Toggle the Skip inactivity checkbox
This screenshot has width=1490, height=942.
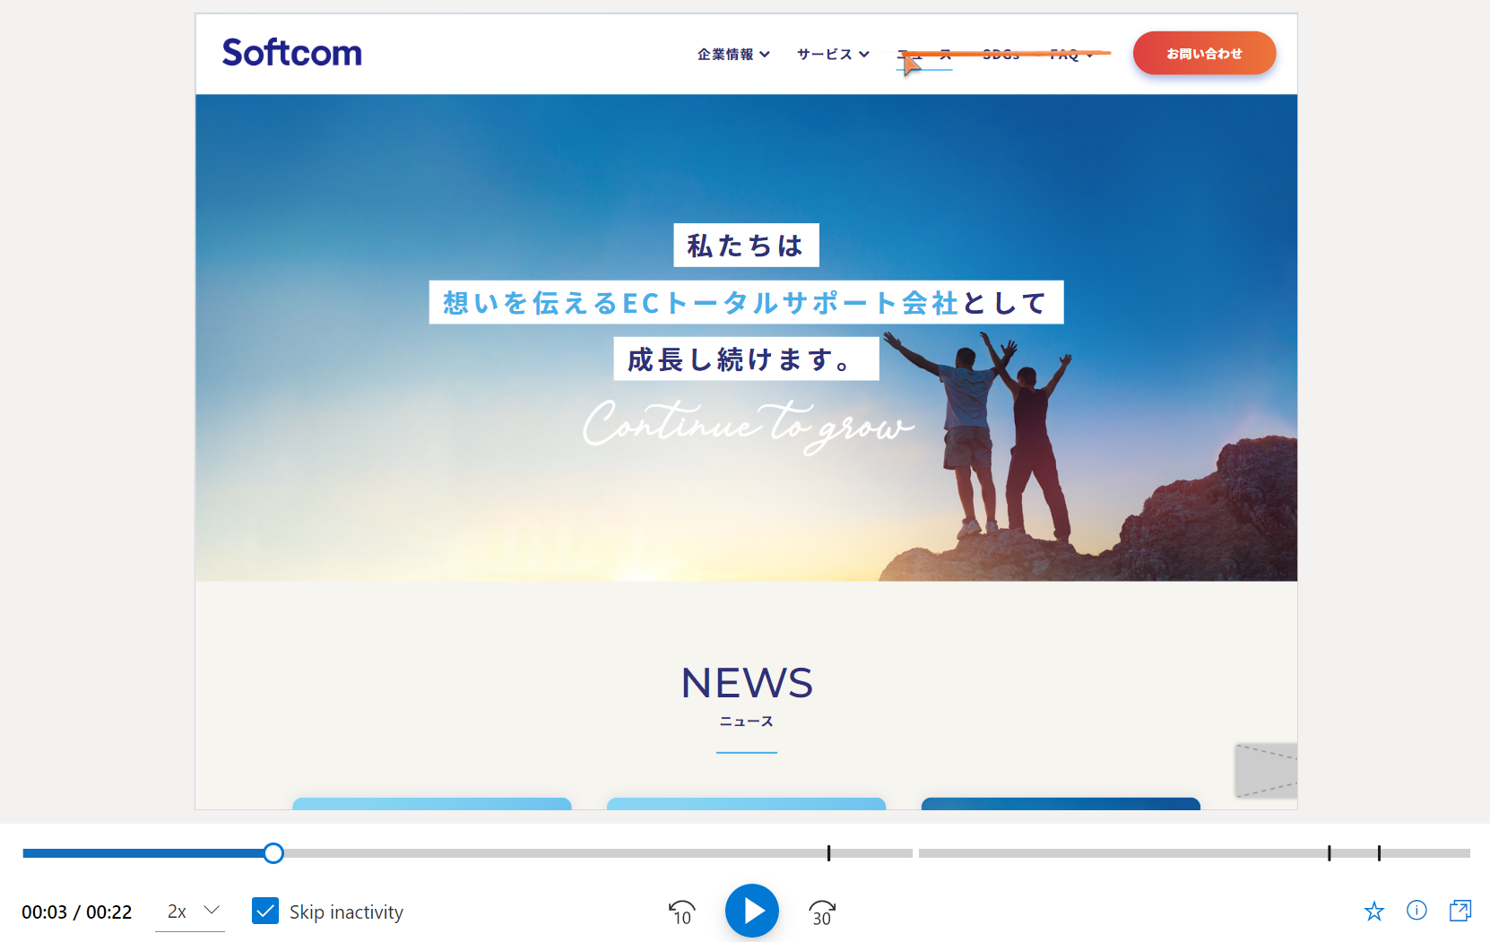265,911
